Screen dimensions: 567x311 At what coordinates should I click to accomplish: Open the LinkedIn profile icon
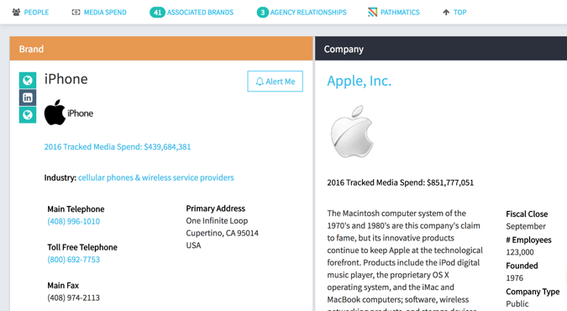click(x=28, y=98)
